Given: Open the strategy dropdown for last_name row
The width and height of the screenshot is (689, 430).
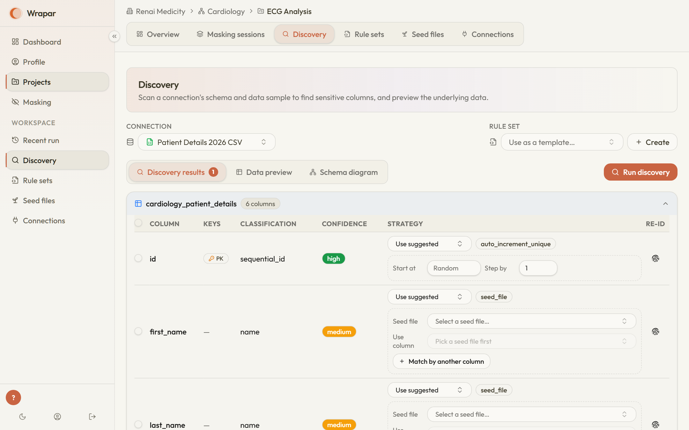Looking at the screenshot, I should [429, 390].
